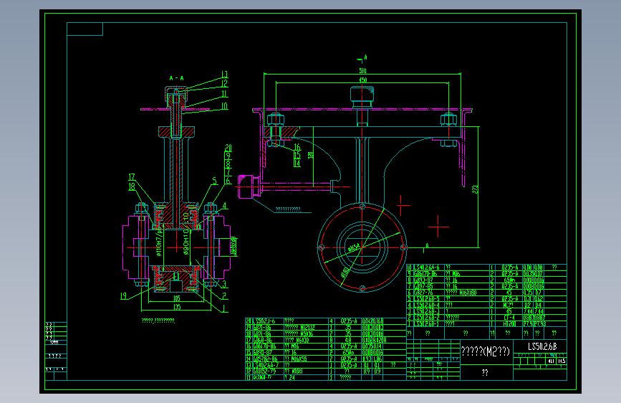Screen dimensions: 621x403
Task: Select the 450 dimension text
Action: pos(362,80)
